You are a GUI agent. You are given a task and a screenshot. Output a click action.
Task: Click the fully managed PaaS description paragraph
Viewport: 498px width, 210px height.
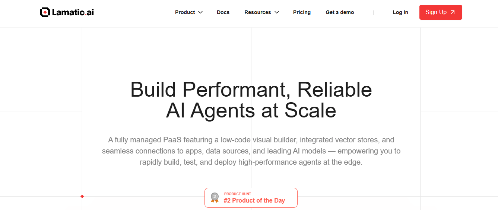[251, 151]
